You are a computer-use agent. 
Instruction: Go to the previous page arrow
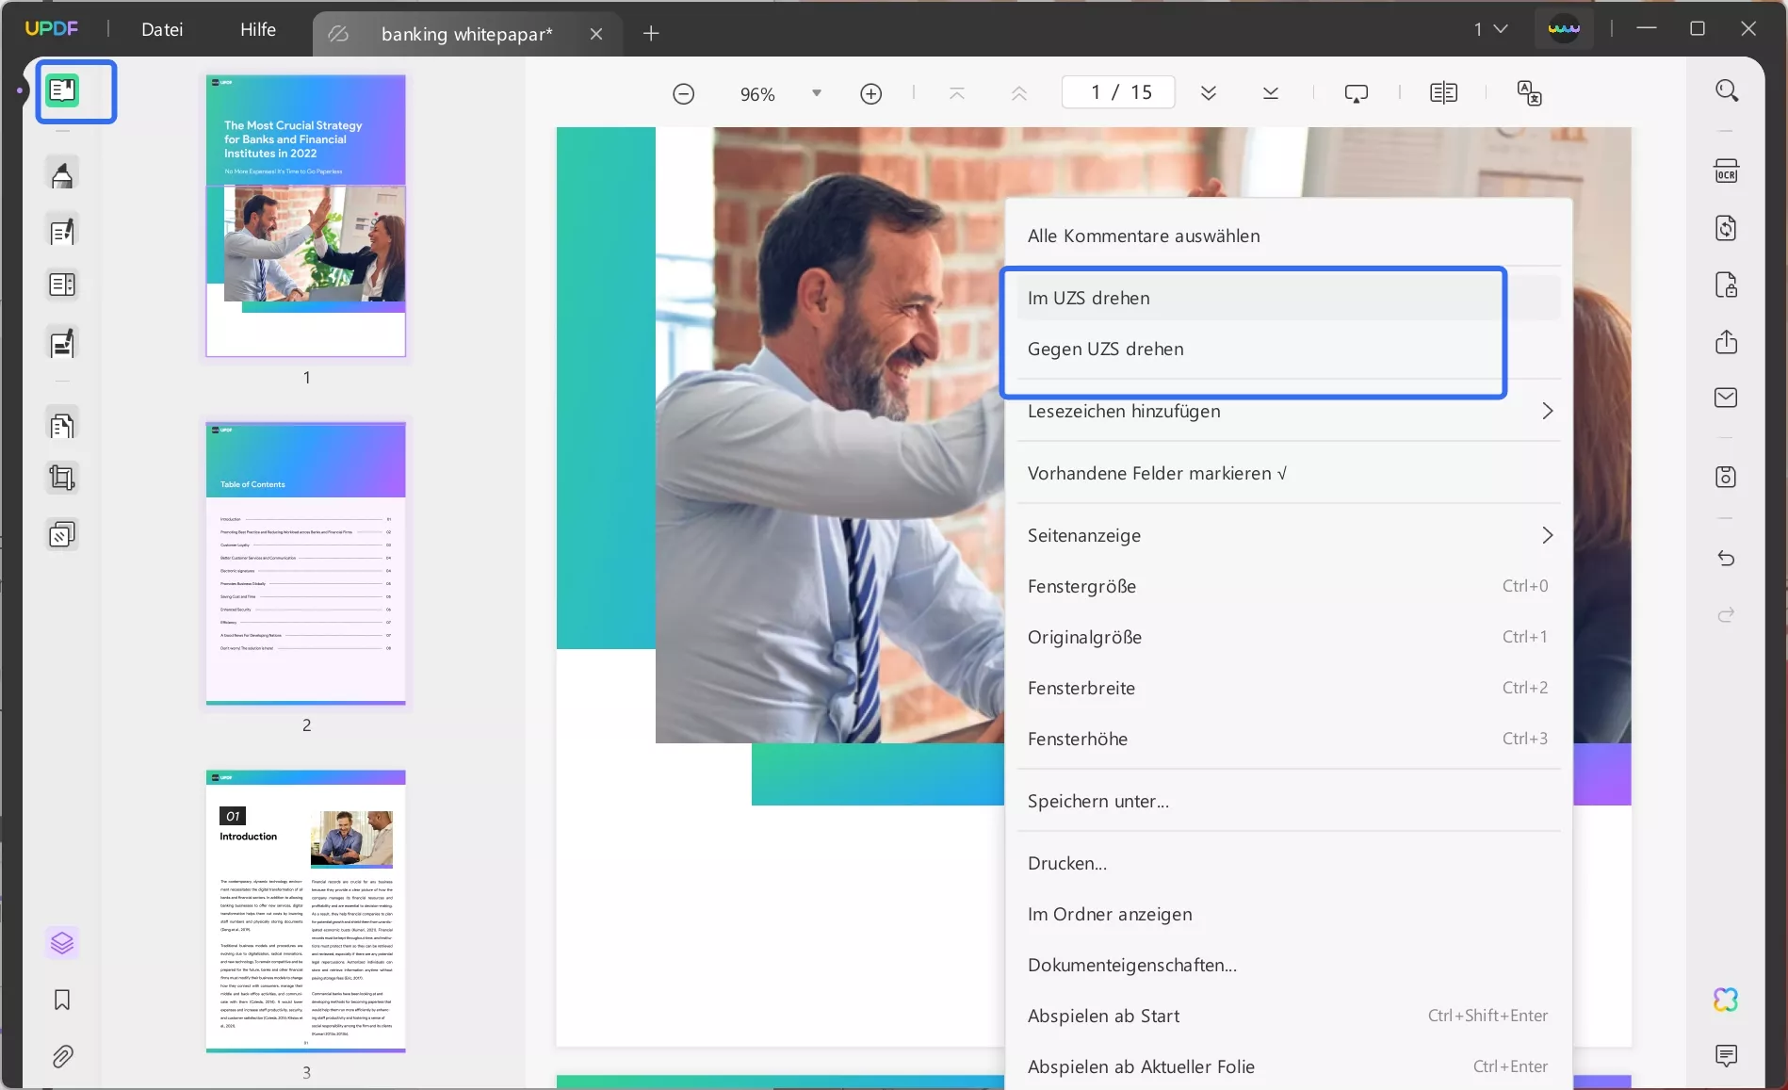pyautogui.click(x=1019, y=93)
